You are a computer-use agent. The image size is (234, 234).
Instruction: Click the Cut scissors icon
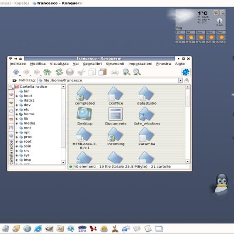[81, 72]
